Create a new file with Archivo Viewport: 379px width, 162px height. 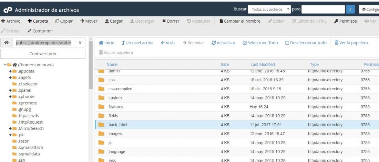click(11, 21)
